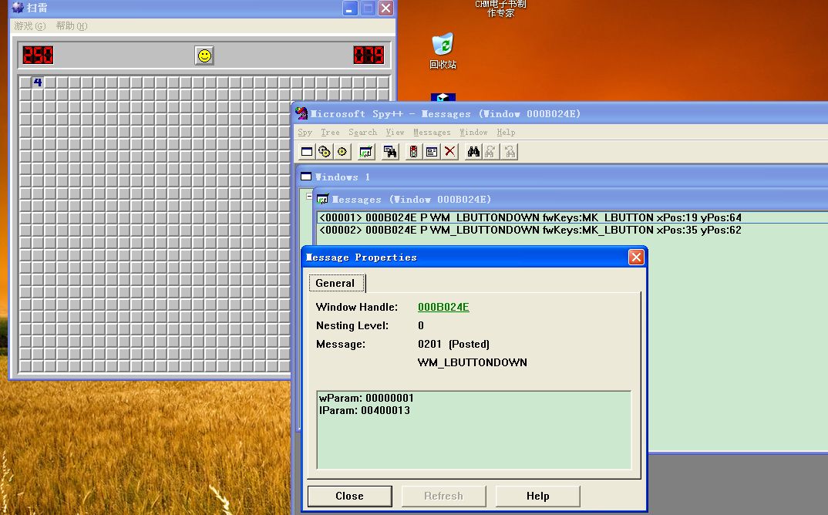Minimize the Minesweeper window
Screen dimensions: 828x515
[x=349, y=8]
